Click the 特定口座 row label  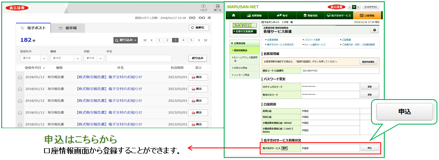[x=267, y=116]
